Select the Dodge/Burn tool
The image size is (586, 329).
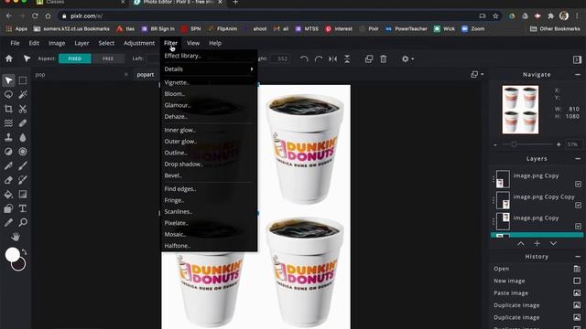[x=8, y=152]
